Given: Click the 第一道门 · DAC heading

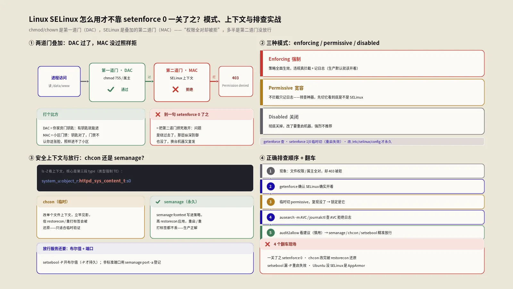Looking at the screenshot, I should [x=117, y=70].
